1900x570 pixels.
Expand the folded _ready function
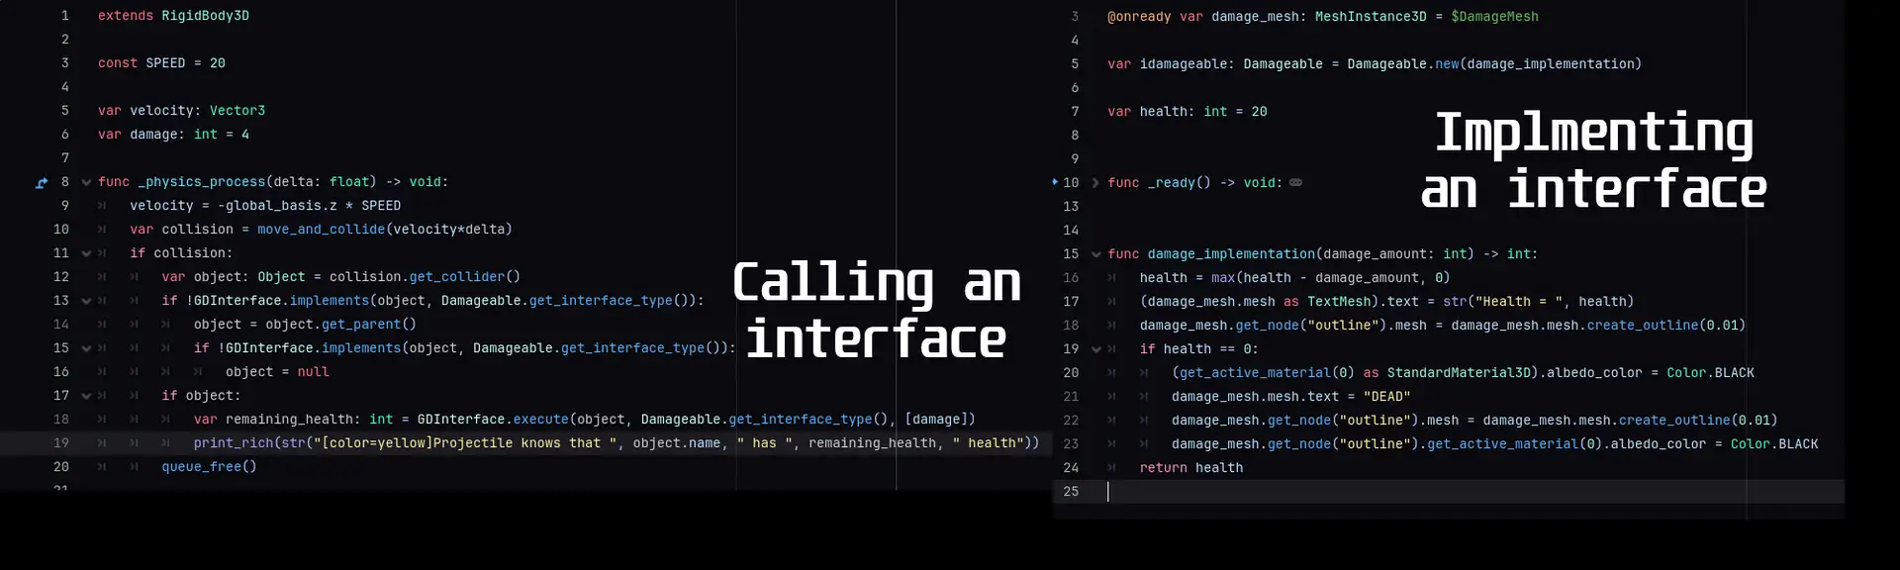coord(1095,183)
